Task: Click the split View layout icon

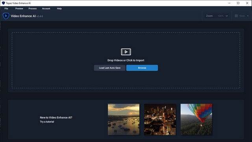Action: tap(236, 16)
